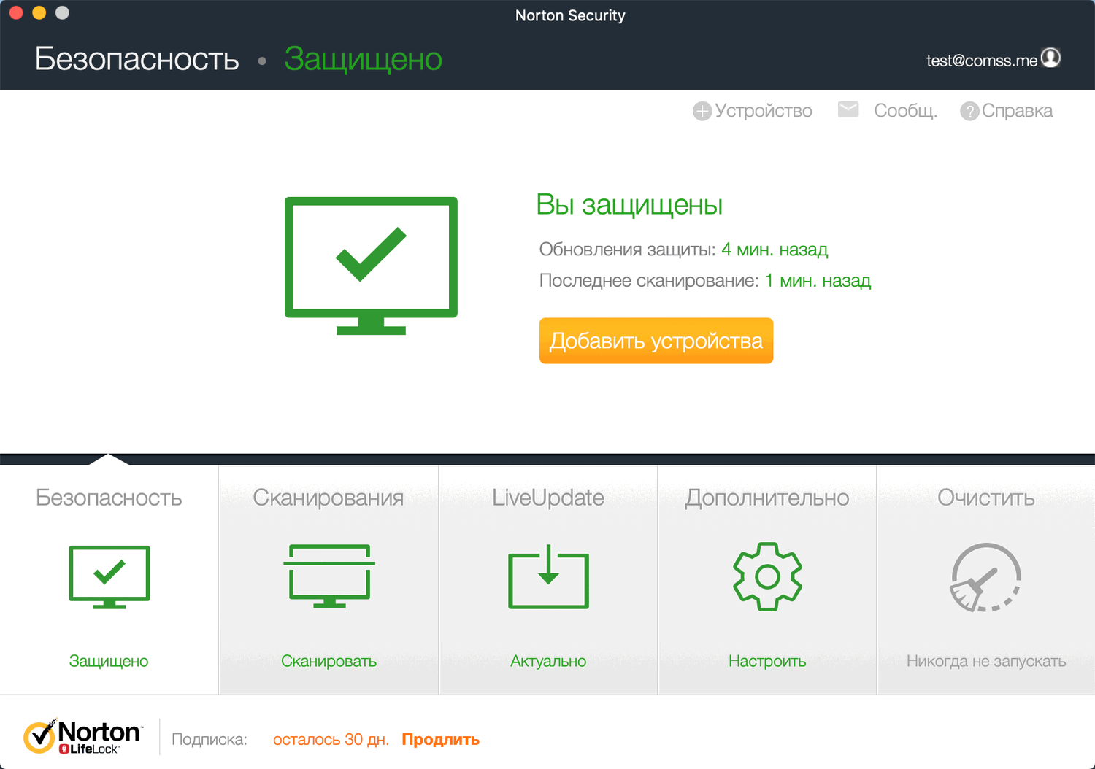Minimize the Norton Security window
Viewport: 1095px width, 769px height.
(x=39, y=12)
